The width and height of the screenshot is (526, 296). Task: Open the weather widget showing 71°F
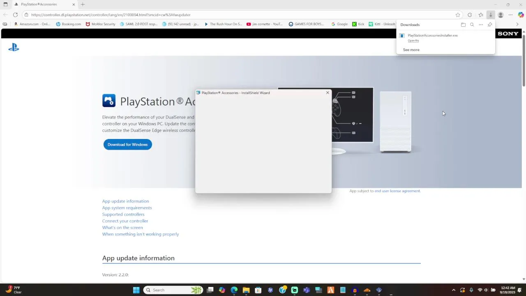[x=13, y=290]
